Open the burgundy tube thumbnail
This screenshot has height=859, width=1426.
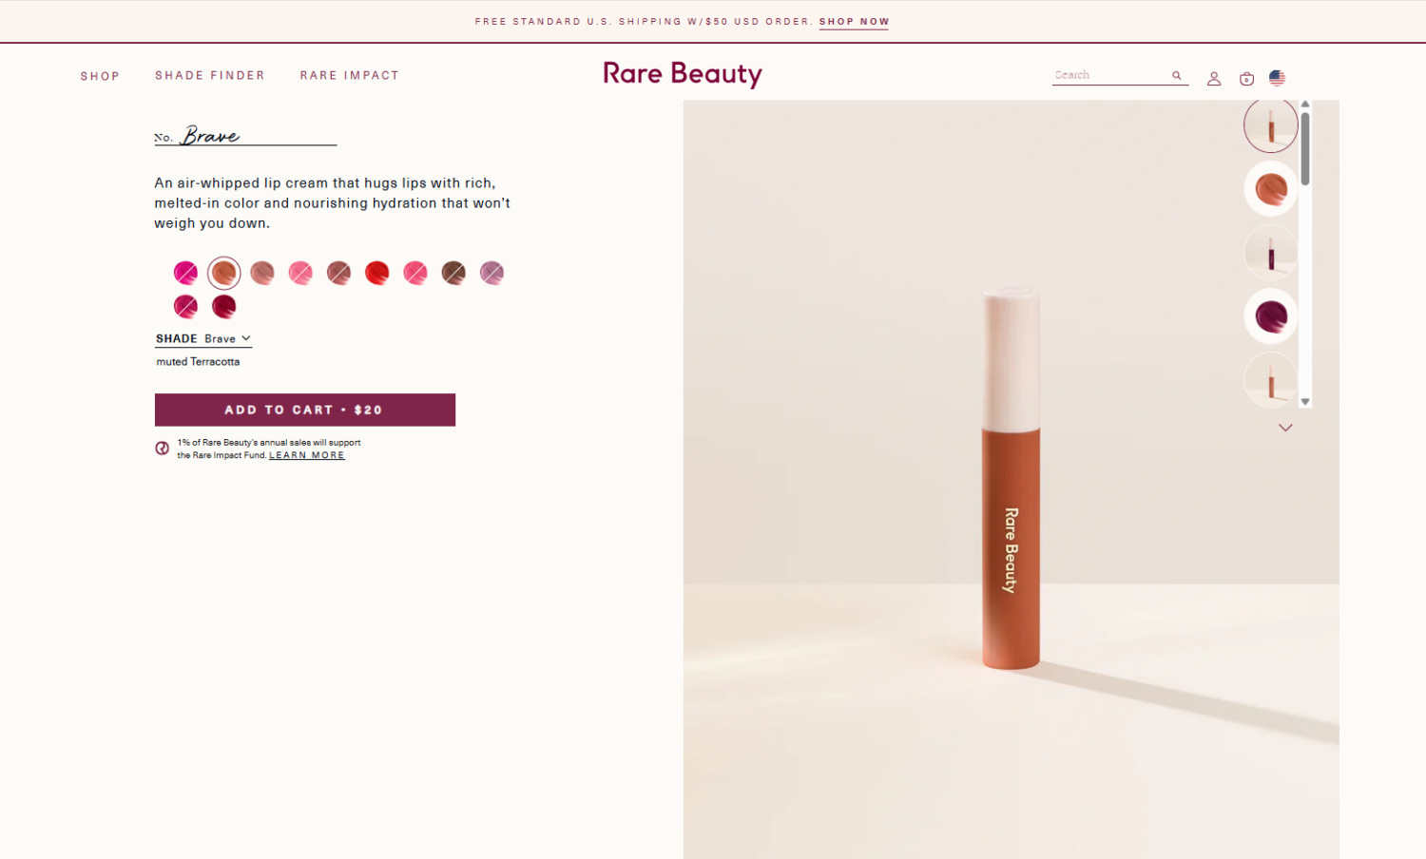(x=1271, y=253)
